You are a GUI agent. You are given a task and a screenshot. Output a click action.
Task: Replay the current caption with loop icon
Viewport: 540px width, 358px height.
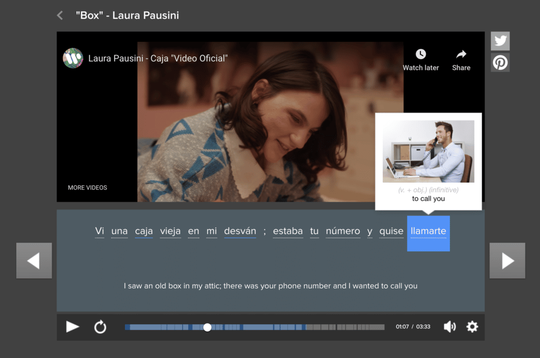pyautogui.click(x=100, y=327)
